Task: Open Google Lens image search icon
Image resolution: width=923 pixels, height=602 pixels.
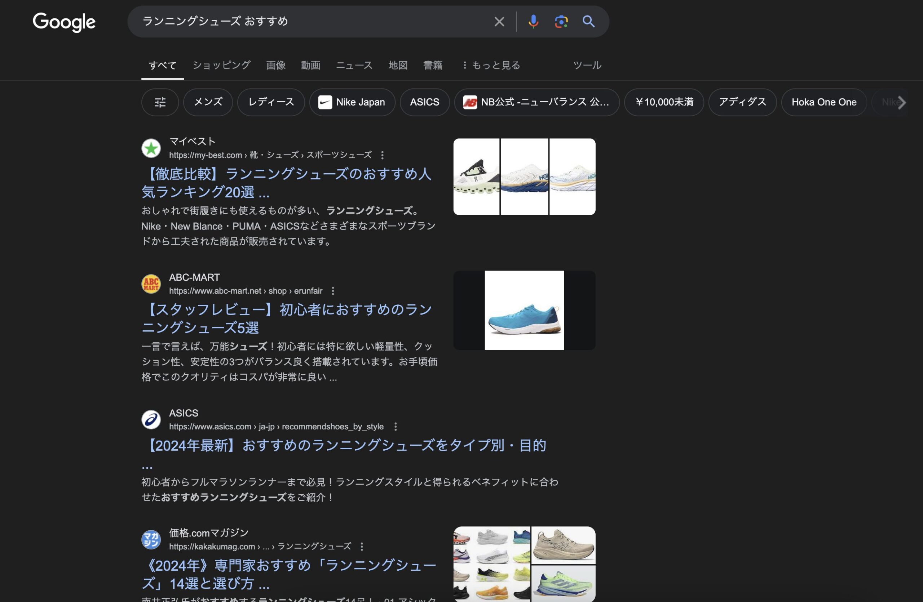Action: coord(561,22)
